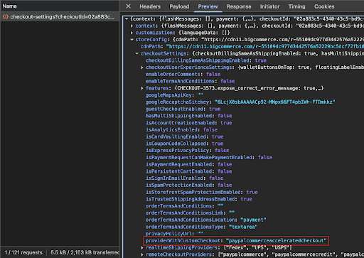Select the privacyPolicyUrl property

[174, 234]
